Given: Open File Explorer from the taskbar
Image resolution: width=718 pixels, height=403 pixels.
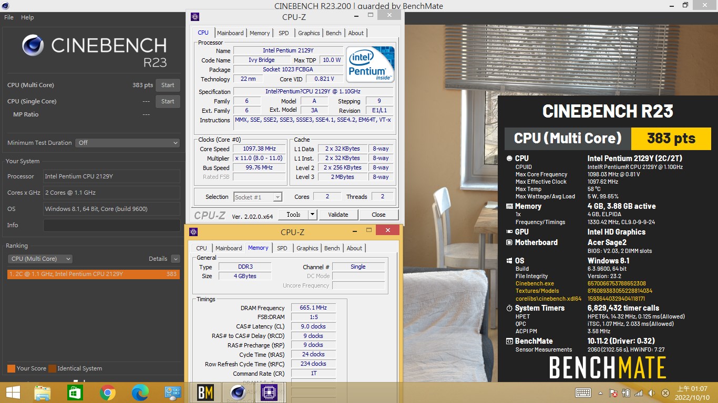Looking at the screenshot, I should (x=42, y=393).
